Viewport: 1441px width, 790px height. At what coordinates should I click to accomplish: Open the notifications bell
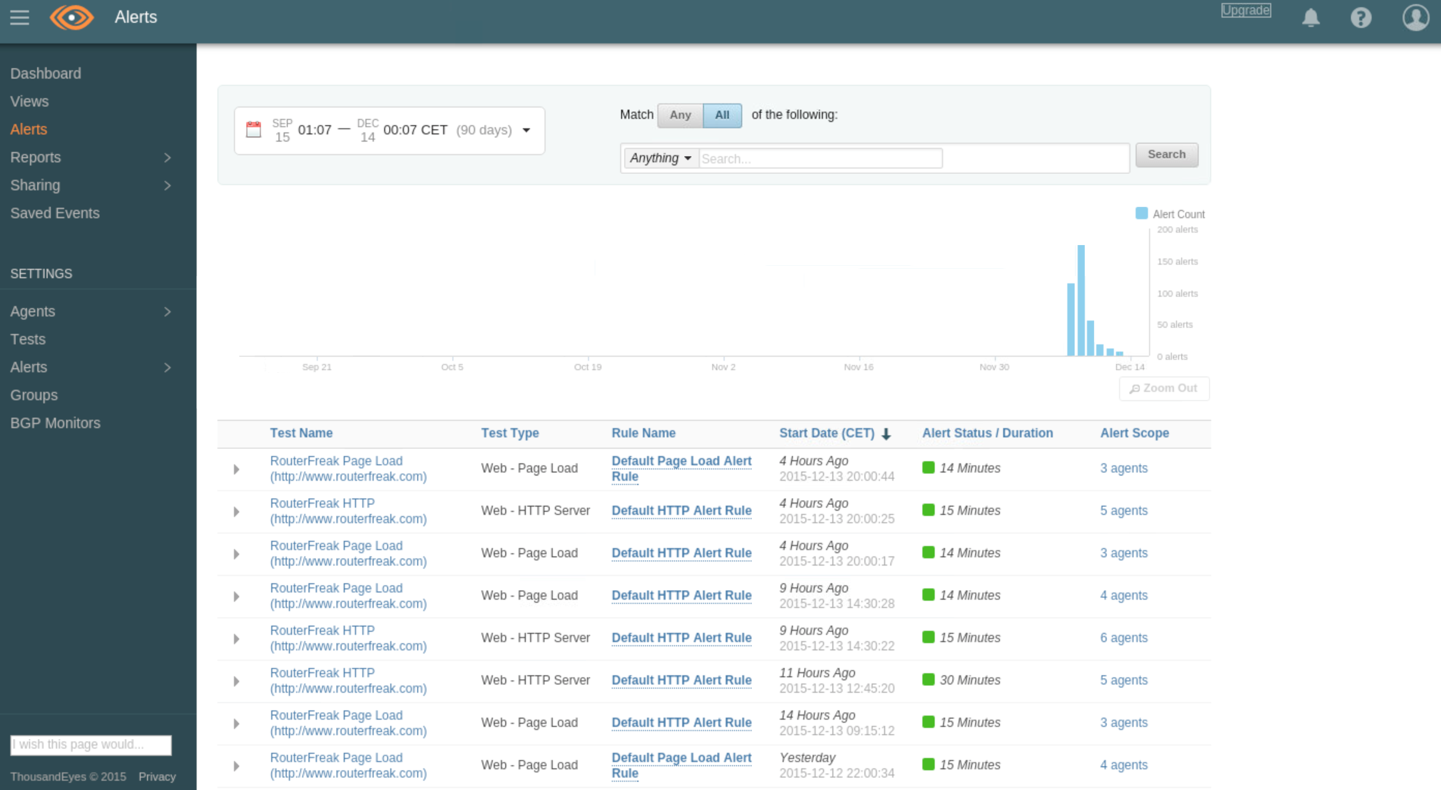pos(1311,17)
